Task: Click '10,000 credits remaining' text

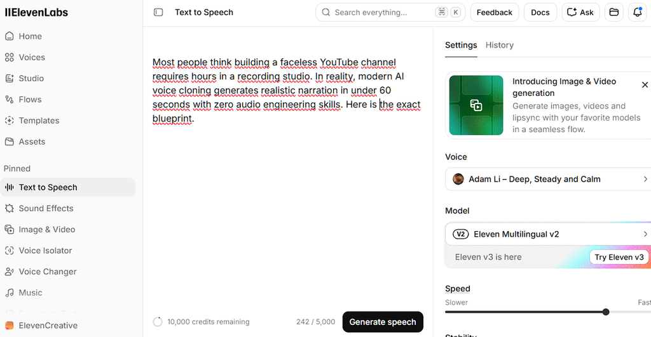Action: (x=209, y=322)
